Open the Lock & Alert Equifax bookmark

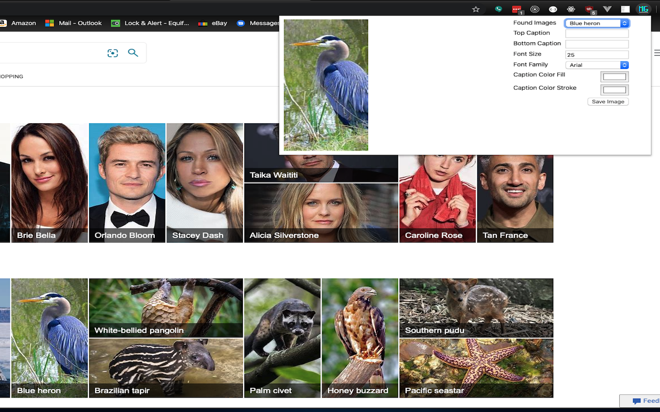150,23
